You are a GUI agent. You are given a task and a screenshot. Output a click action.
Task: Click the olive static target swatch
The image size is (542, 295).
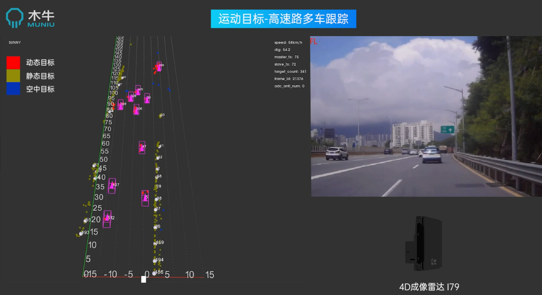pos(13,76)
